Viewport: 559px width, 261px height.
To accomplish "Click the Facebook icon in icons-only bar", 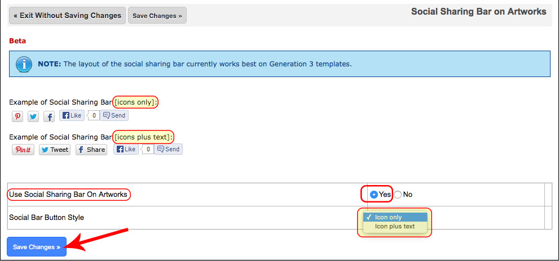I will (49, 116).
